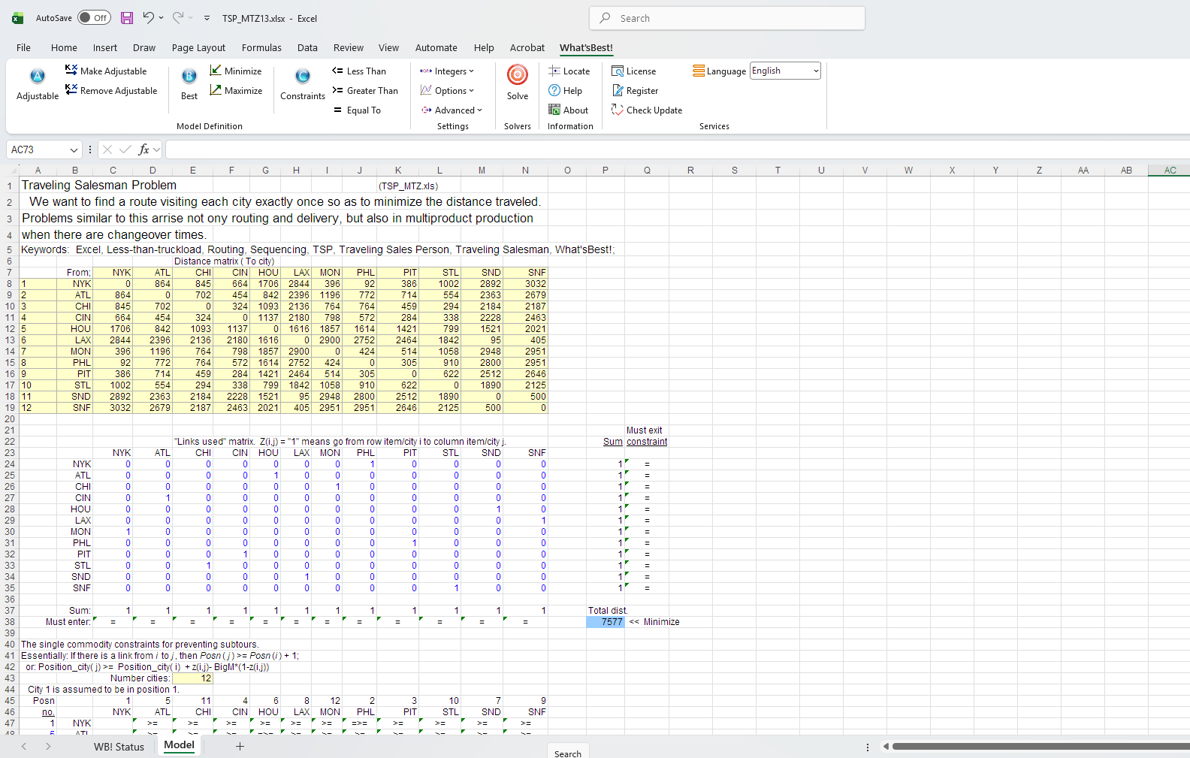The height and width of the screenshot is (758, 1190).
Task: Click the Search box in title bar
Action: [x=727, y=18]
